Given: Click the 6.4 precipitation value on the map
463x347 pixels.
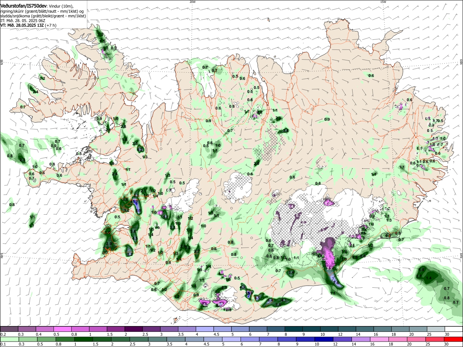Looking at the screenshot, I should (270, 300).
